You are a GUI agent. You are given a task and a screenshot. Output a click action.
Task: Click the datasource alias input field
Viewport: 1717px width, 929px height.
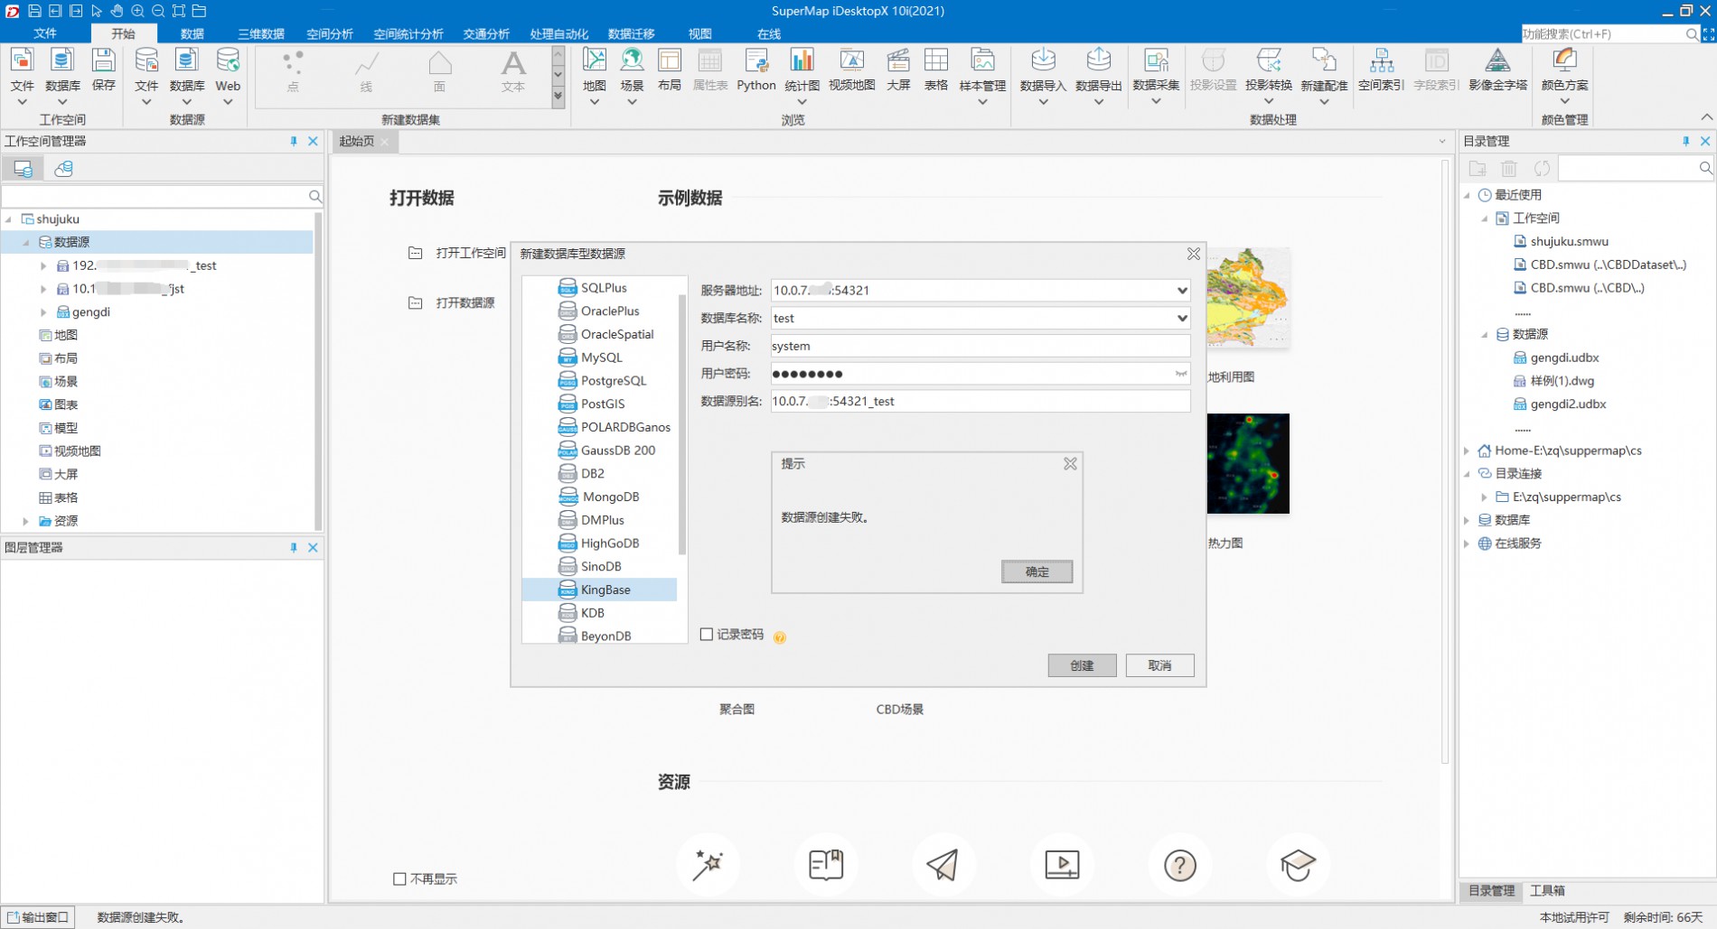[x=980, y=402]
